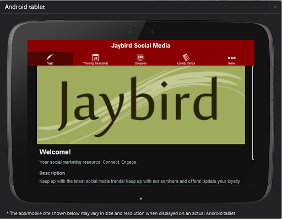Switch to the Training Sessions! tab label
282x219 pixels.
click(95, 63)
